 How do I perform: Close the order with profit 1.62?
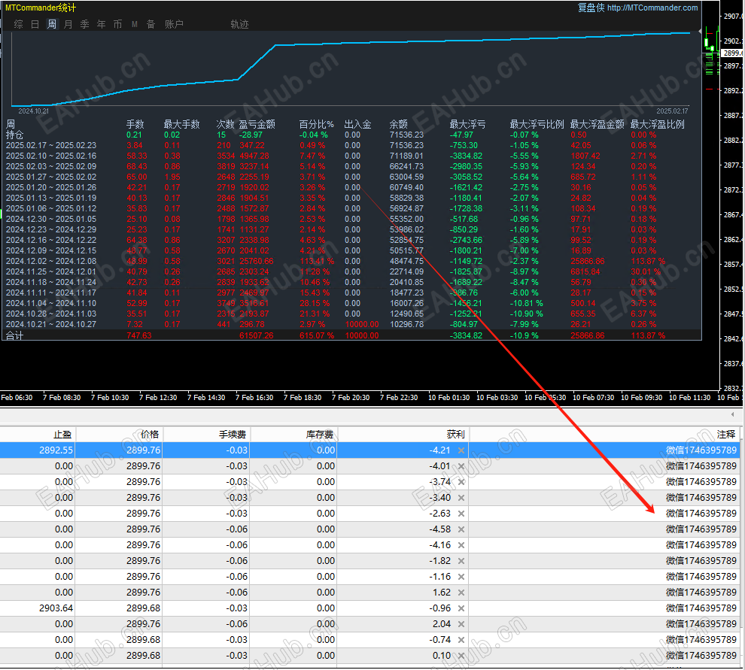click(461, 592)
